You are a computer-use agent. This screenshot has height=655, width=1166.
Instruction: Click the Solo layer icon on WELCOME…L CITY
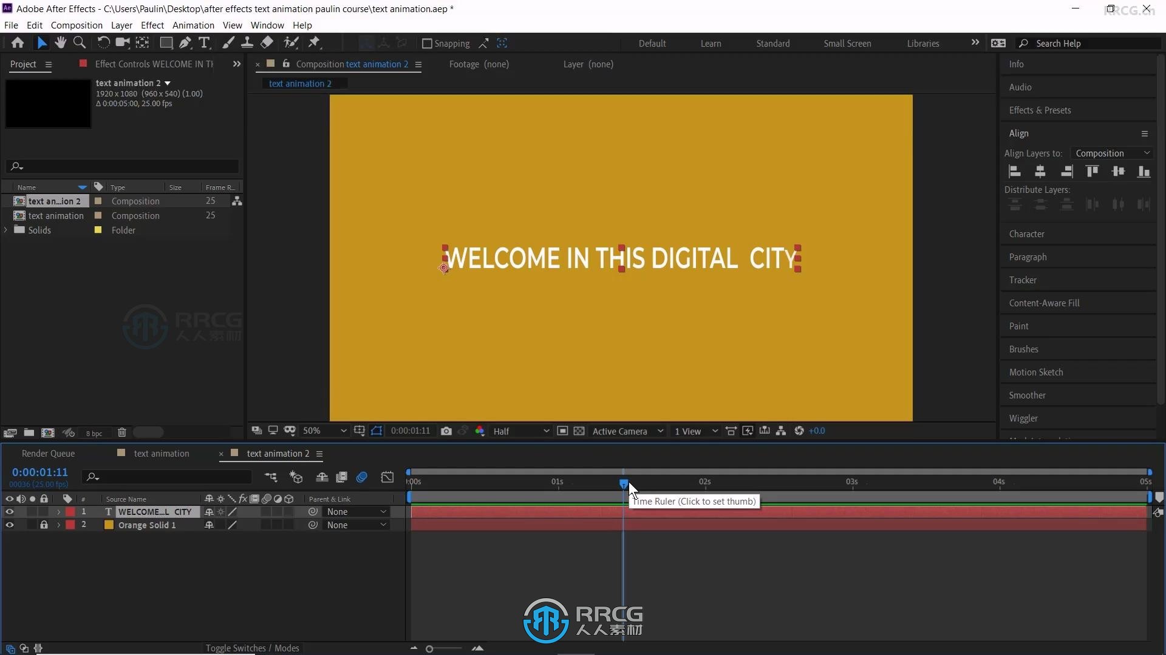click(32, 512)
